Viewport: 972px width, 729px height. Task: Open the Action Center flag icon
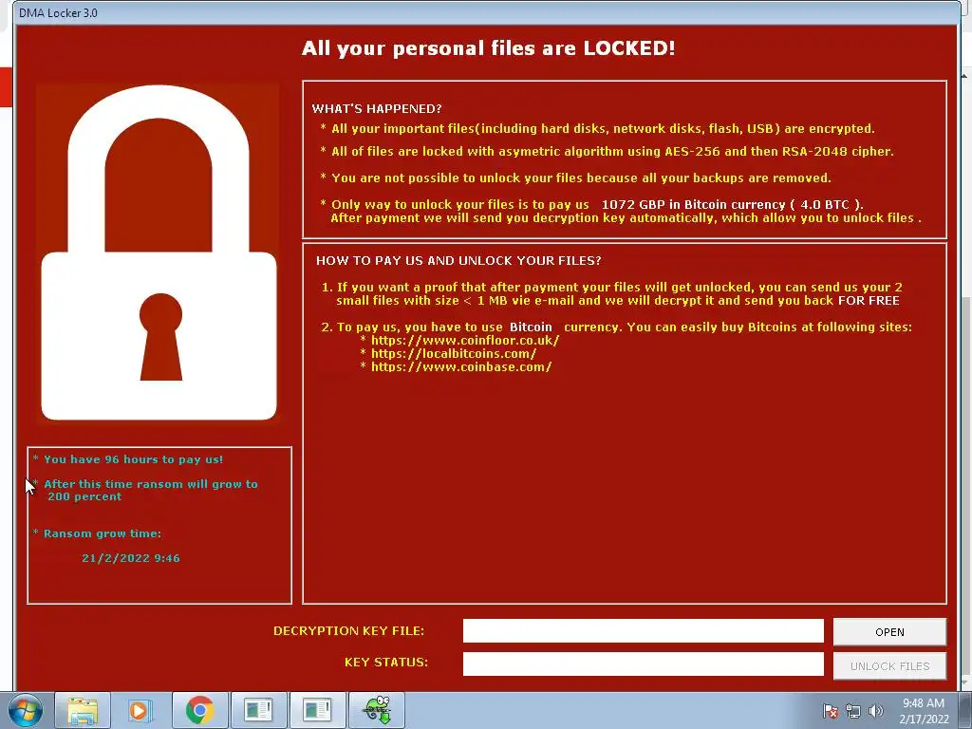[830, 711]
